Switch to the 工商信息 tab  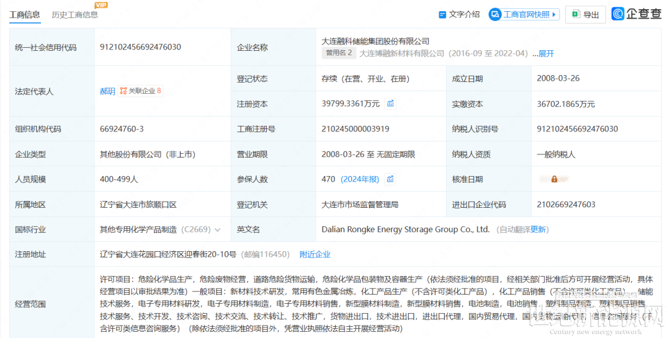[x=25, y=14]
